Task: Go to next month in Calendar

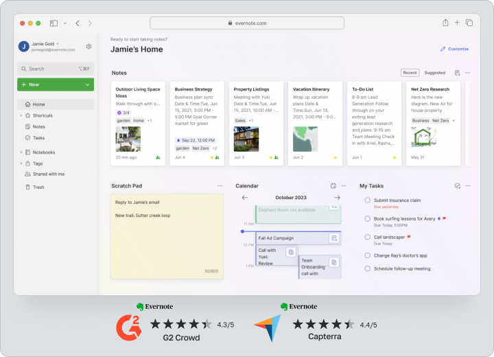Action: (337, 198)
